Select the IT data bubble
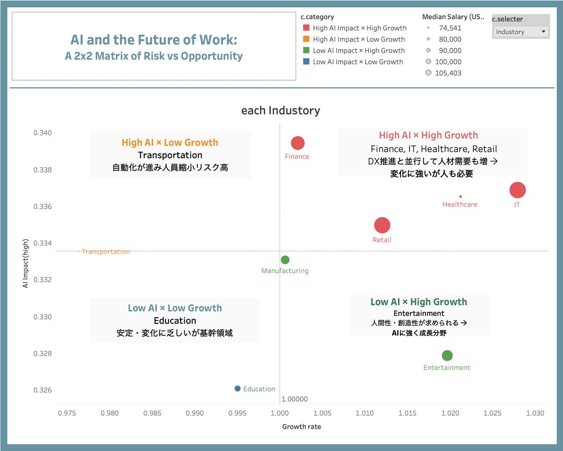Image resolution: width=563 pixels, height=451 pixels. click(517, 191)
